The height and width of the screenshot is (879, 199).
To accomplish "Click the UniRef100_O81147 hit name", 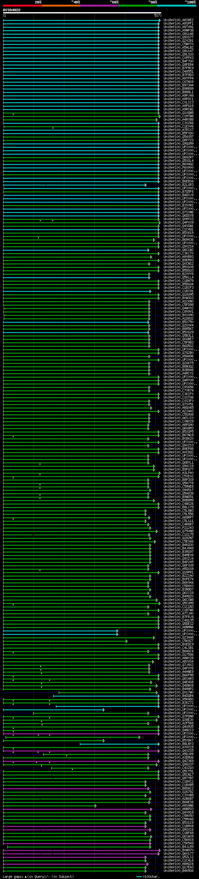I will click(178, 51).
